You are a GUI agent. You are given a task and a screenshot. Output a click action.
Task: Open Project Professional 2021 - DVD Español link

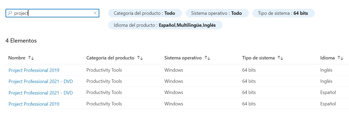[x=41, y=93]
